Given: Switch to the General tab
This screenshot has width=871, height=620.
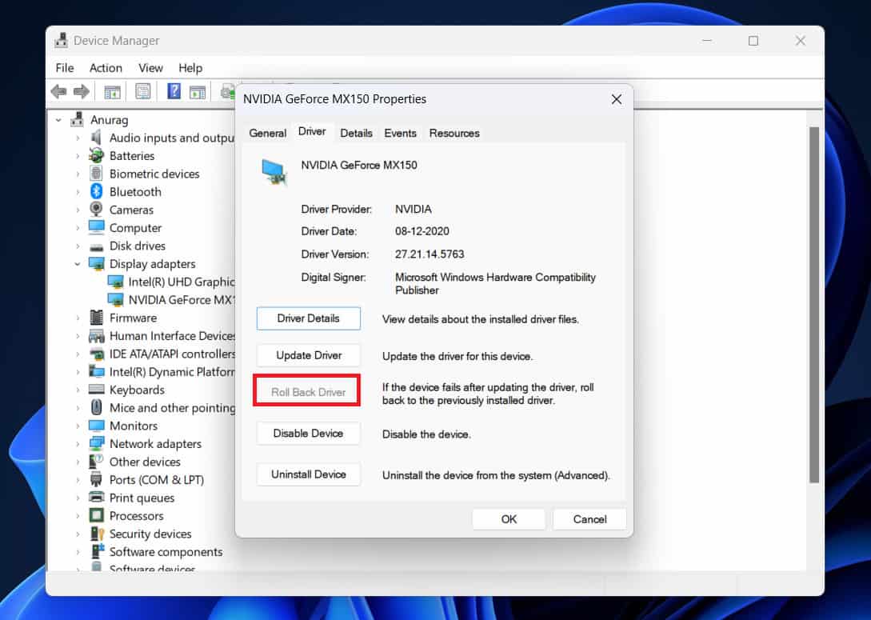Looking at the screenshot, I should (x=267, y=133).
